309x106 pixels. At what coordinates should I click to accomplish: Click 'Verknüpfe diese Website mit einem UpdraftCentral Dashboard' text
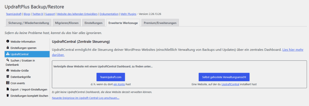tap(103, 66)
